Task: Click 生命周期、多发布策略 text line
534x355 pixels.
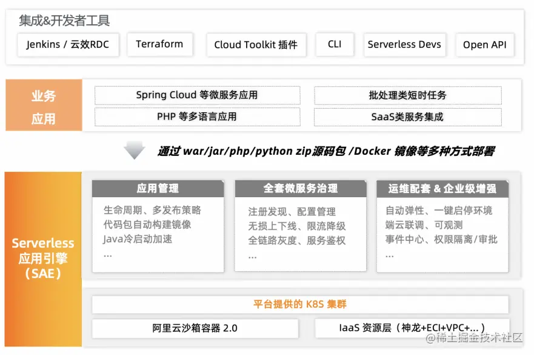Action: click(x=152, y=210)
